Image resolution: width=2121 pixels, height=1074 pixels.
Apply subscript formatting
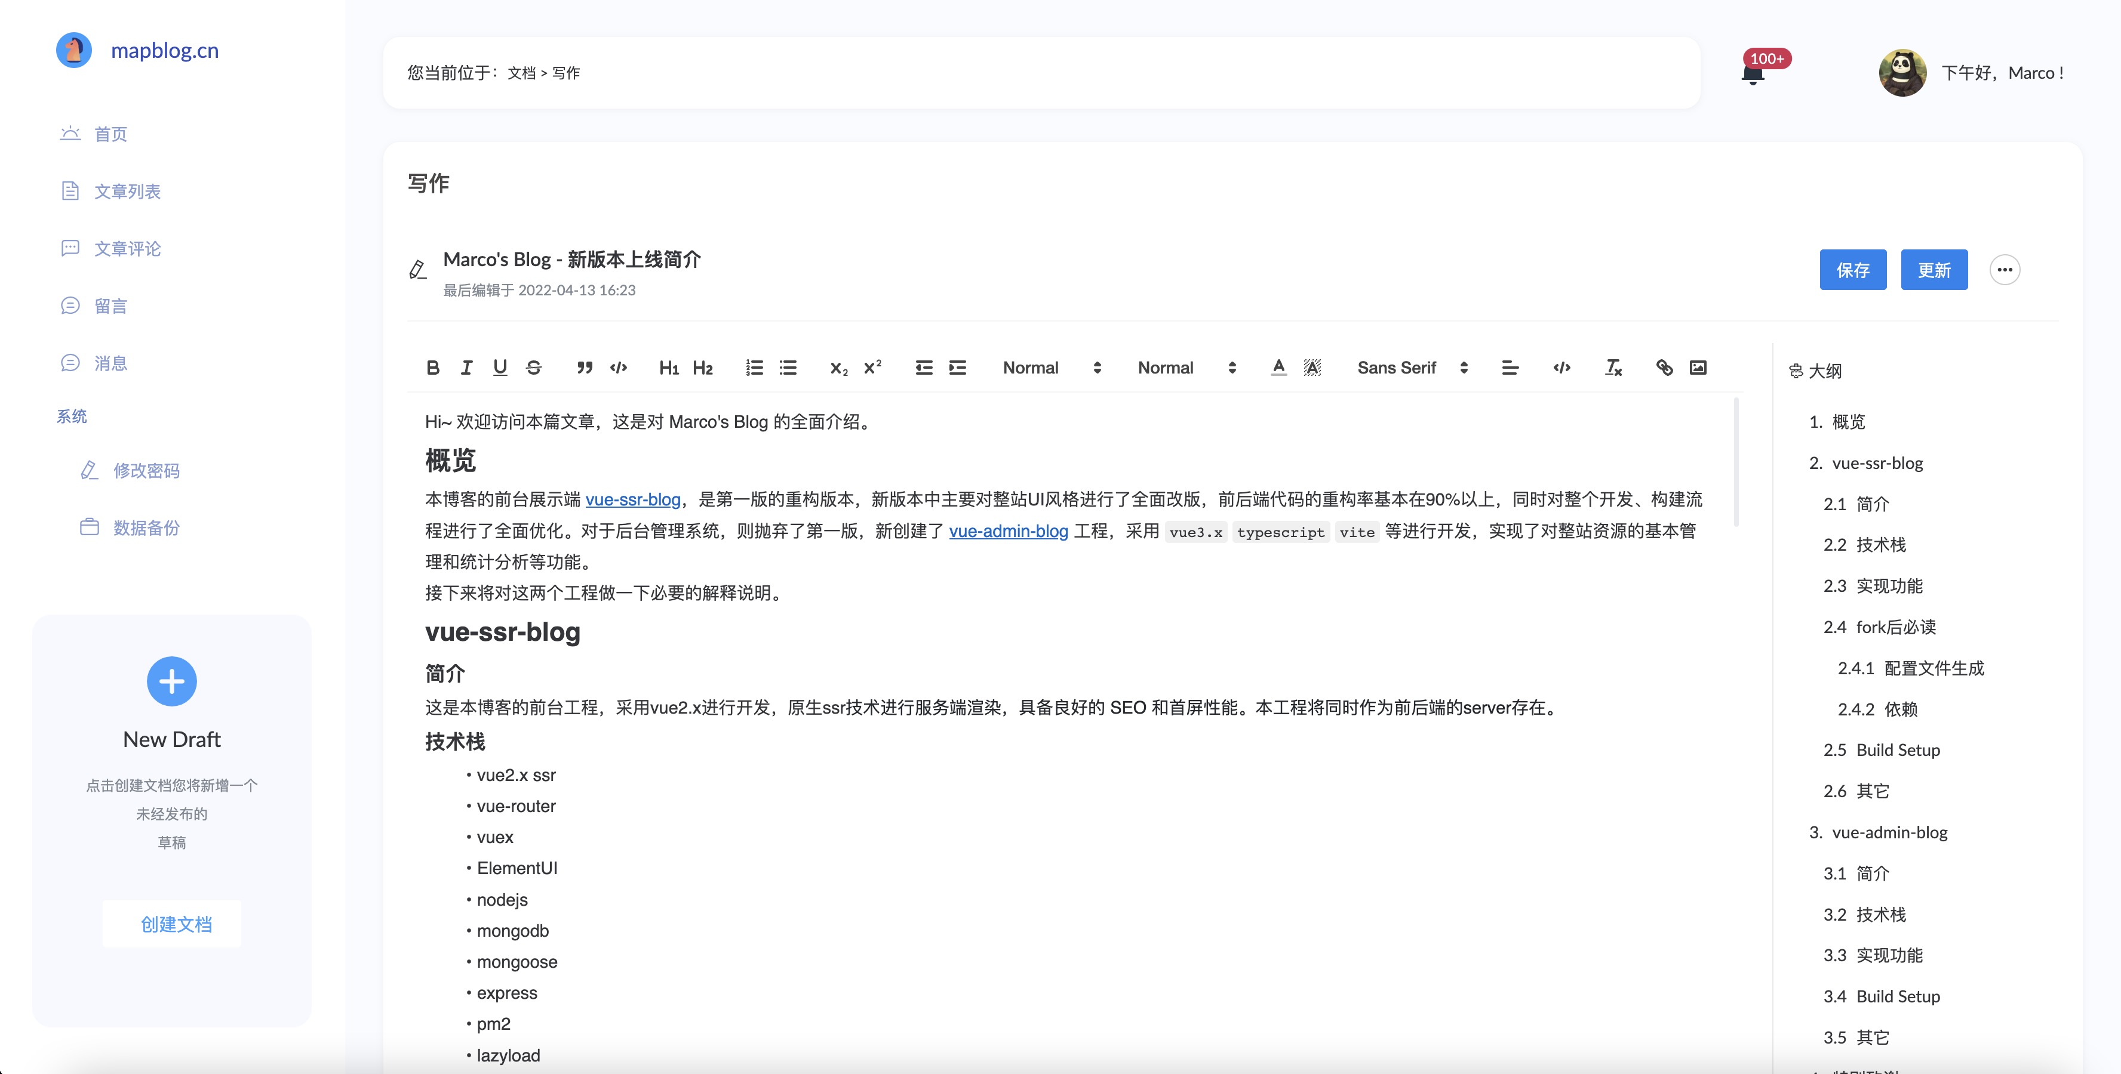pos(838,368)
